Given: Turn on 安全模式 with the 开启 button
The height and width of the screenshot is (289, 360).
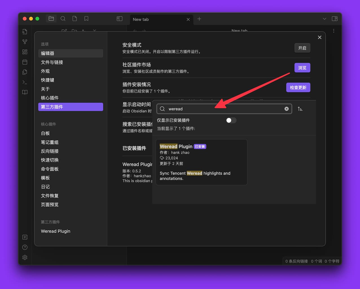Looking at the screenshot, I should pyautogui.click(x=302, y=48).
